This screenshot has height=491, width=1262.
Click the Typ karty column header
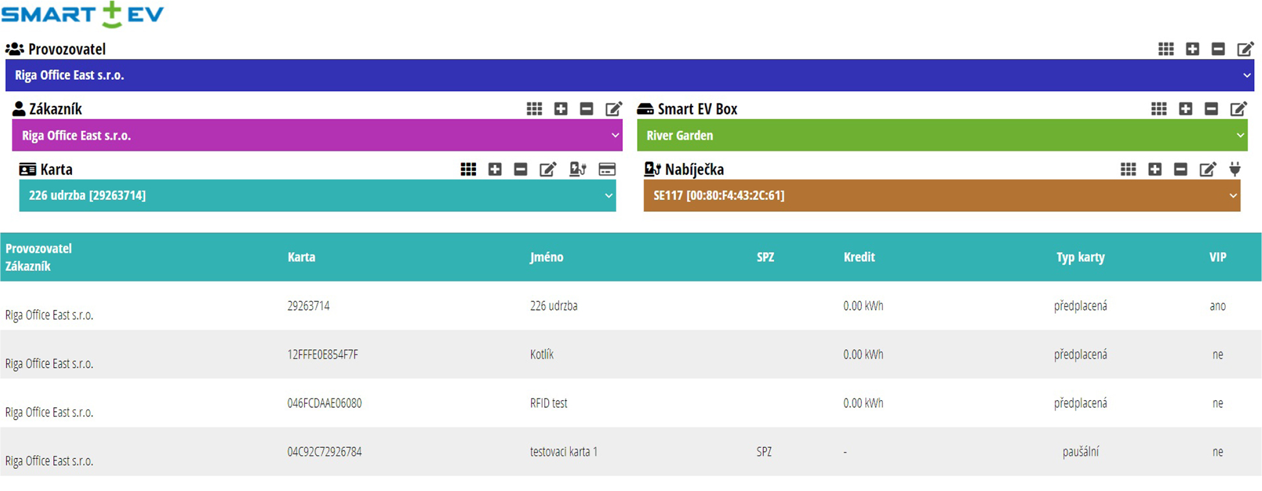[1081, 257]
